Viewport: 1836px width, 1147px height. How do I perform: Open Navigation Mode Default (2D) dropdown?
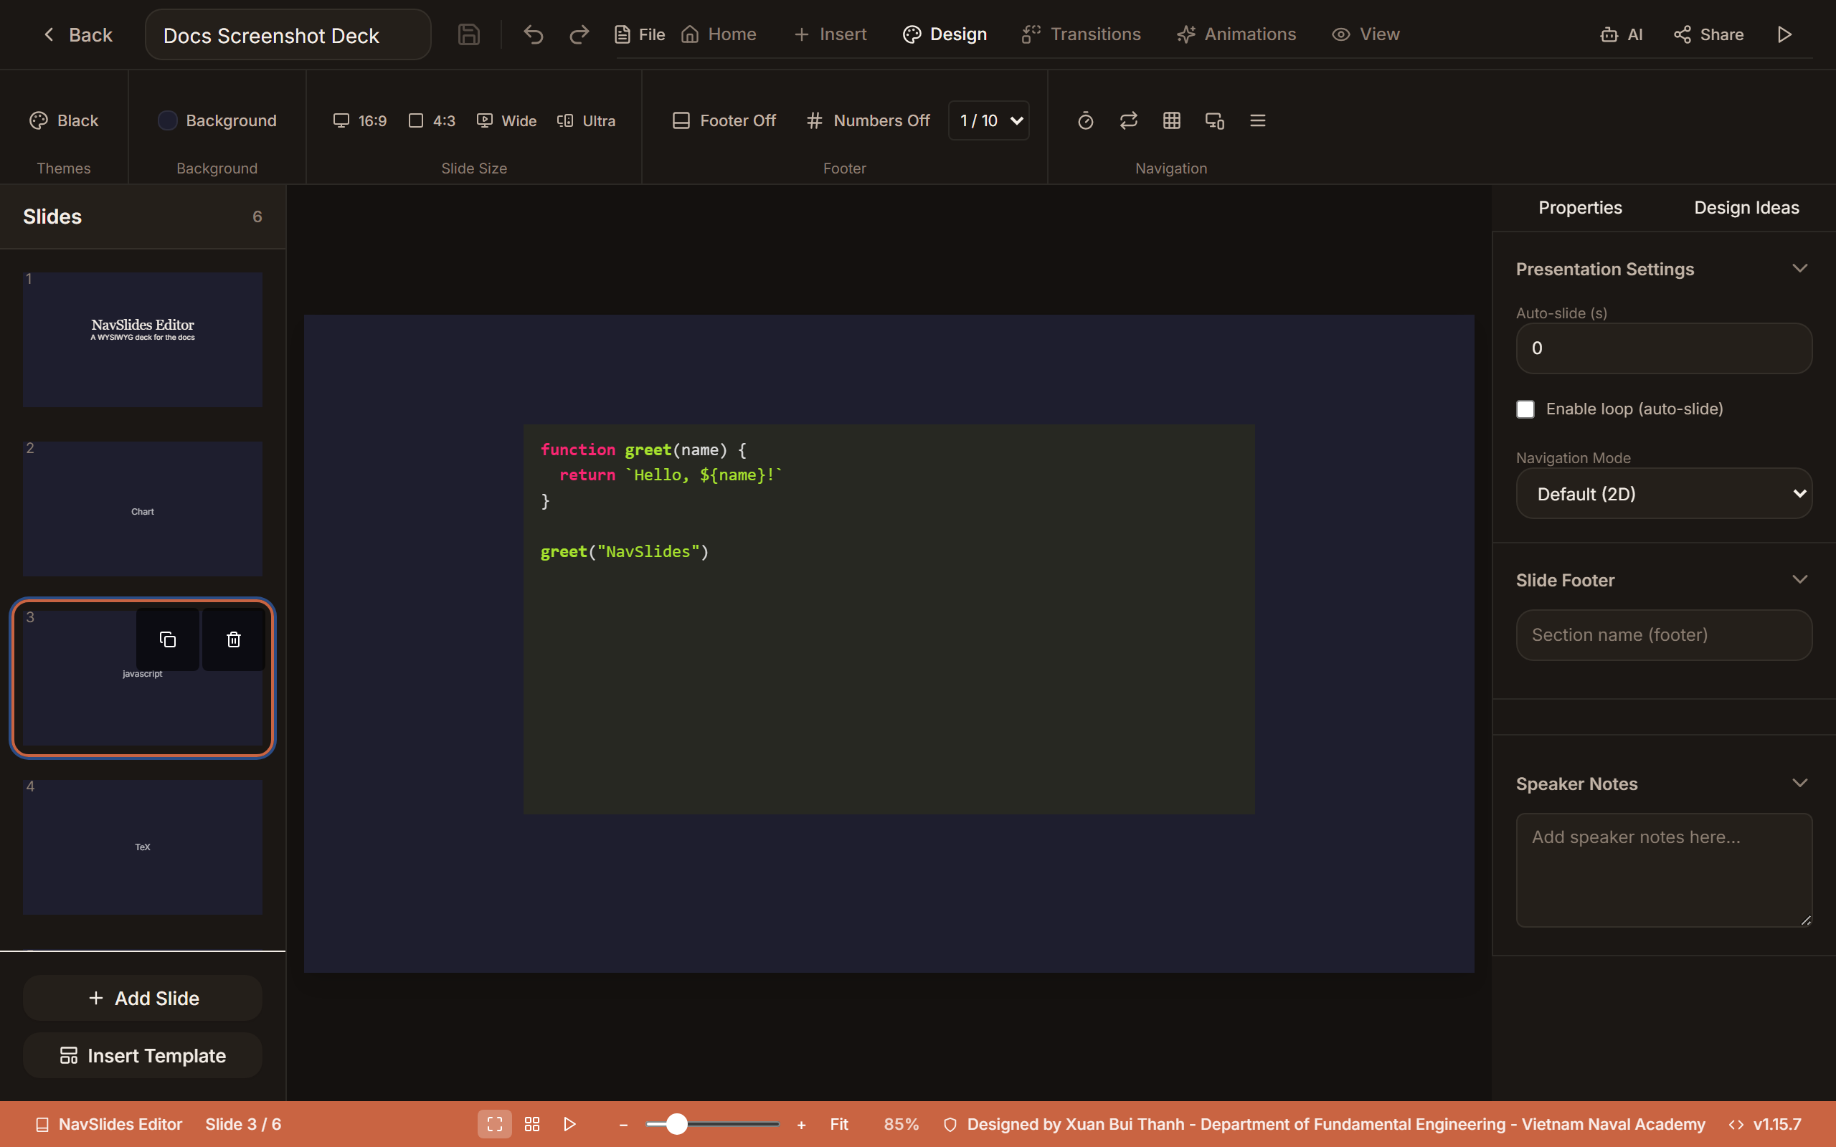point(1664,494)
